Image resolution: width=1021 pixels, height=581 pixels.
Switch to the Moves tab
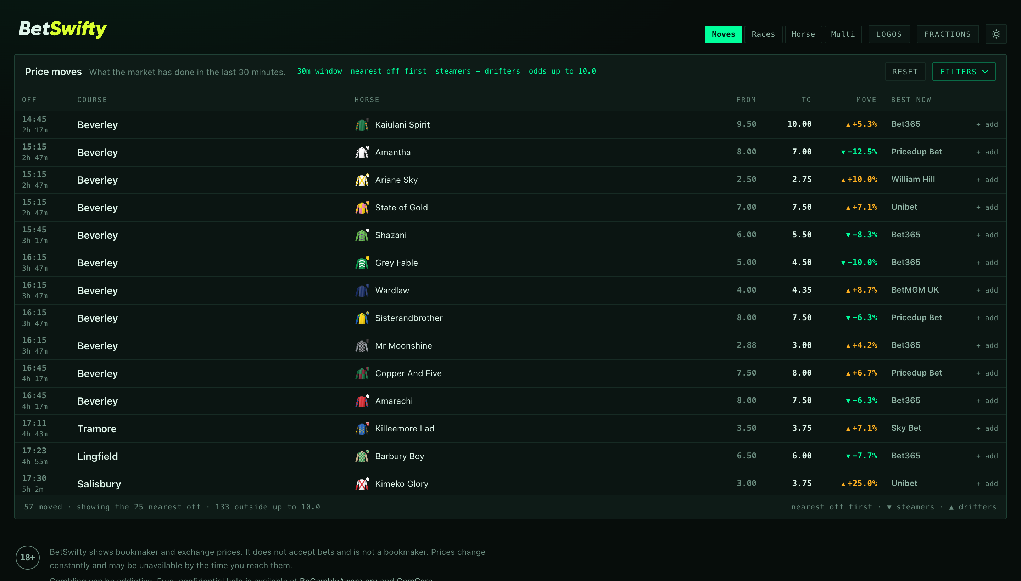pos(723,34)
